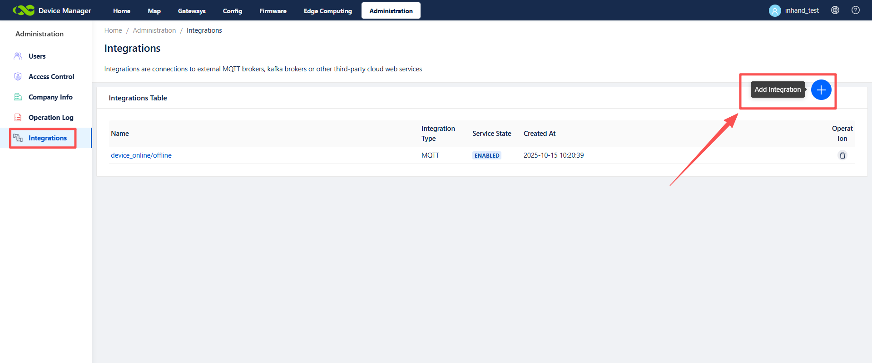Click the Company Info building icon
The width and height of the screenshot is (872, 363).
pyautogui.click(x=18, y=97)
